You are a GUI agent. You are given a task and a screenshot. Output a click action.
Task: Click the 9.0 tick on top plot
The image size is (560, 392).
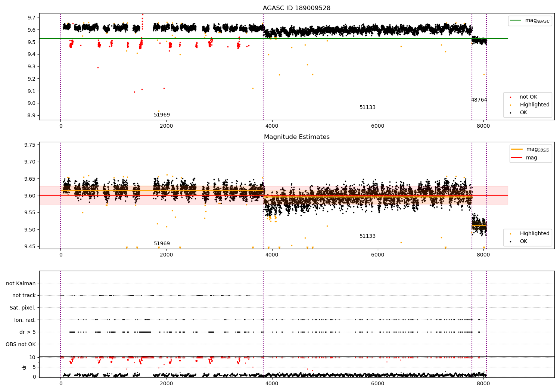(32, 103)
